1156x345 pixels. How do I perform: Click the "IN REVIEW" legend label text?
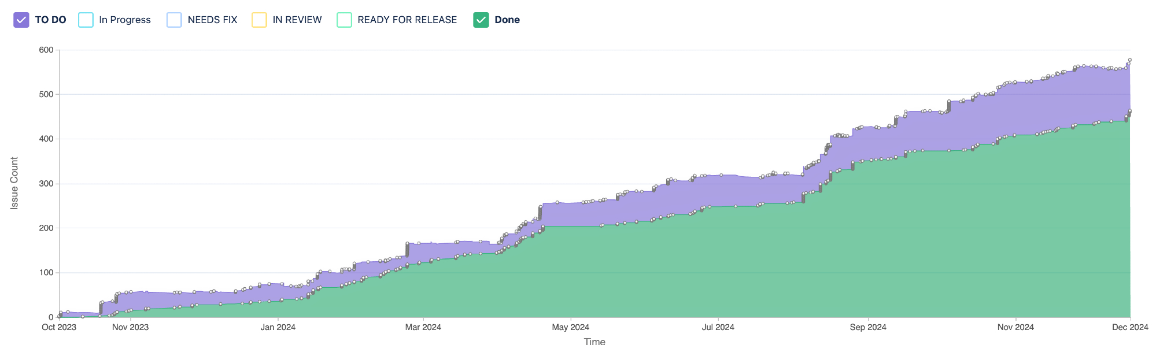click(x=297, y=20)
